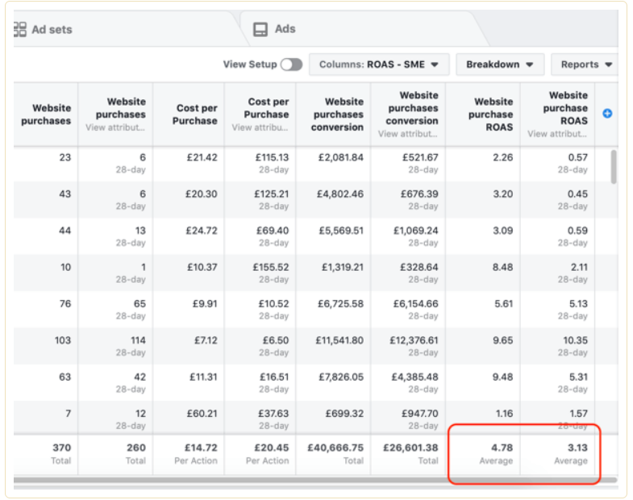
Task: Select the £4,802.46 conversion value
Action: coord(340,194)
